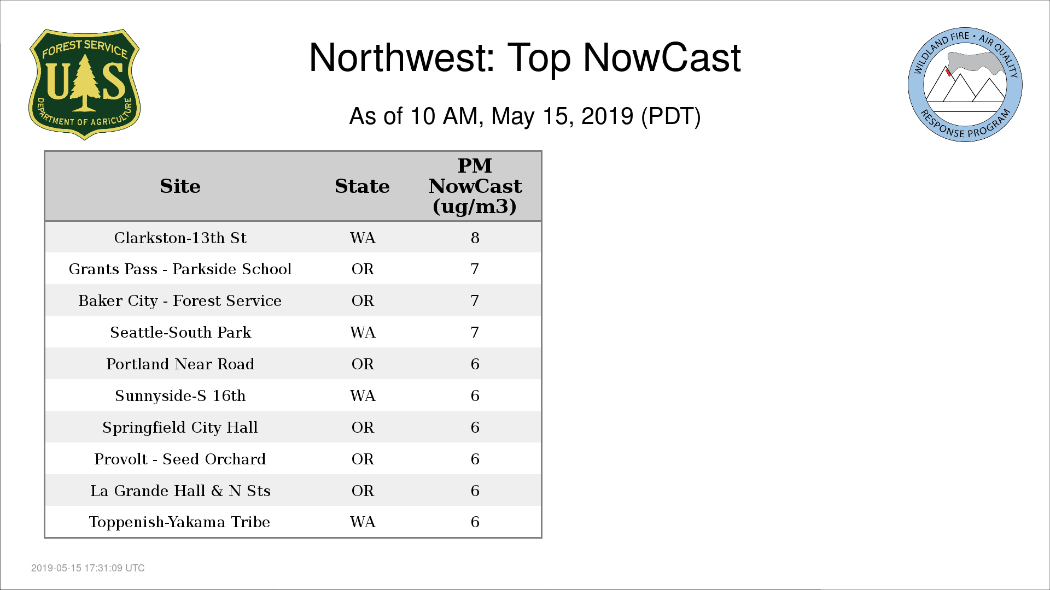Viewport: 1050px width, 590px height.
Task: Click the Northwest: Top NowCast title
Action: (x=524, y=58)
